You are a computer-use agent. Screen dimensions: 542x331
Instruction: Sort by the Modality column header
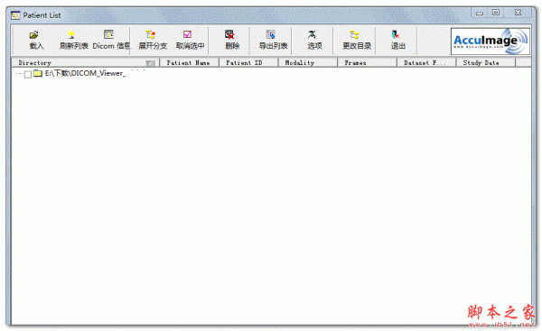[x=308, y=63]
